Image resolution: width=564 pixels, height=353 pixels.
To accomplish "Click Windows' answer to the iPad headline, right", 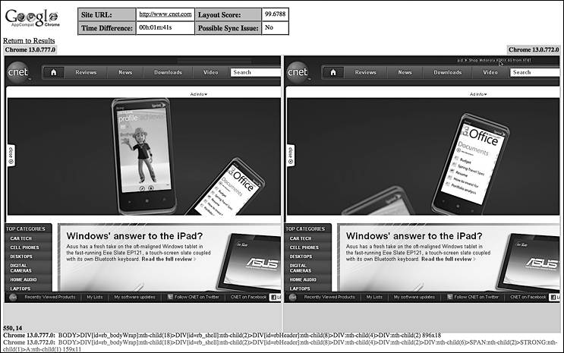I will [x=414, y=235].
